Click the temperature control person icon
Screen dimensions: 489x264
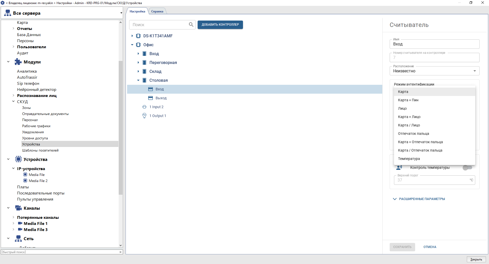pos(399,168)
